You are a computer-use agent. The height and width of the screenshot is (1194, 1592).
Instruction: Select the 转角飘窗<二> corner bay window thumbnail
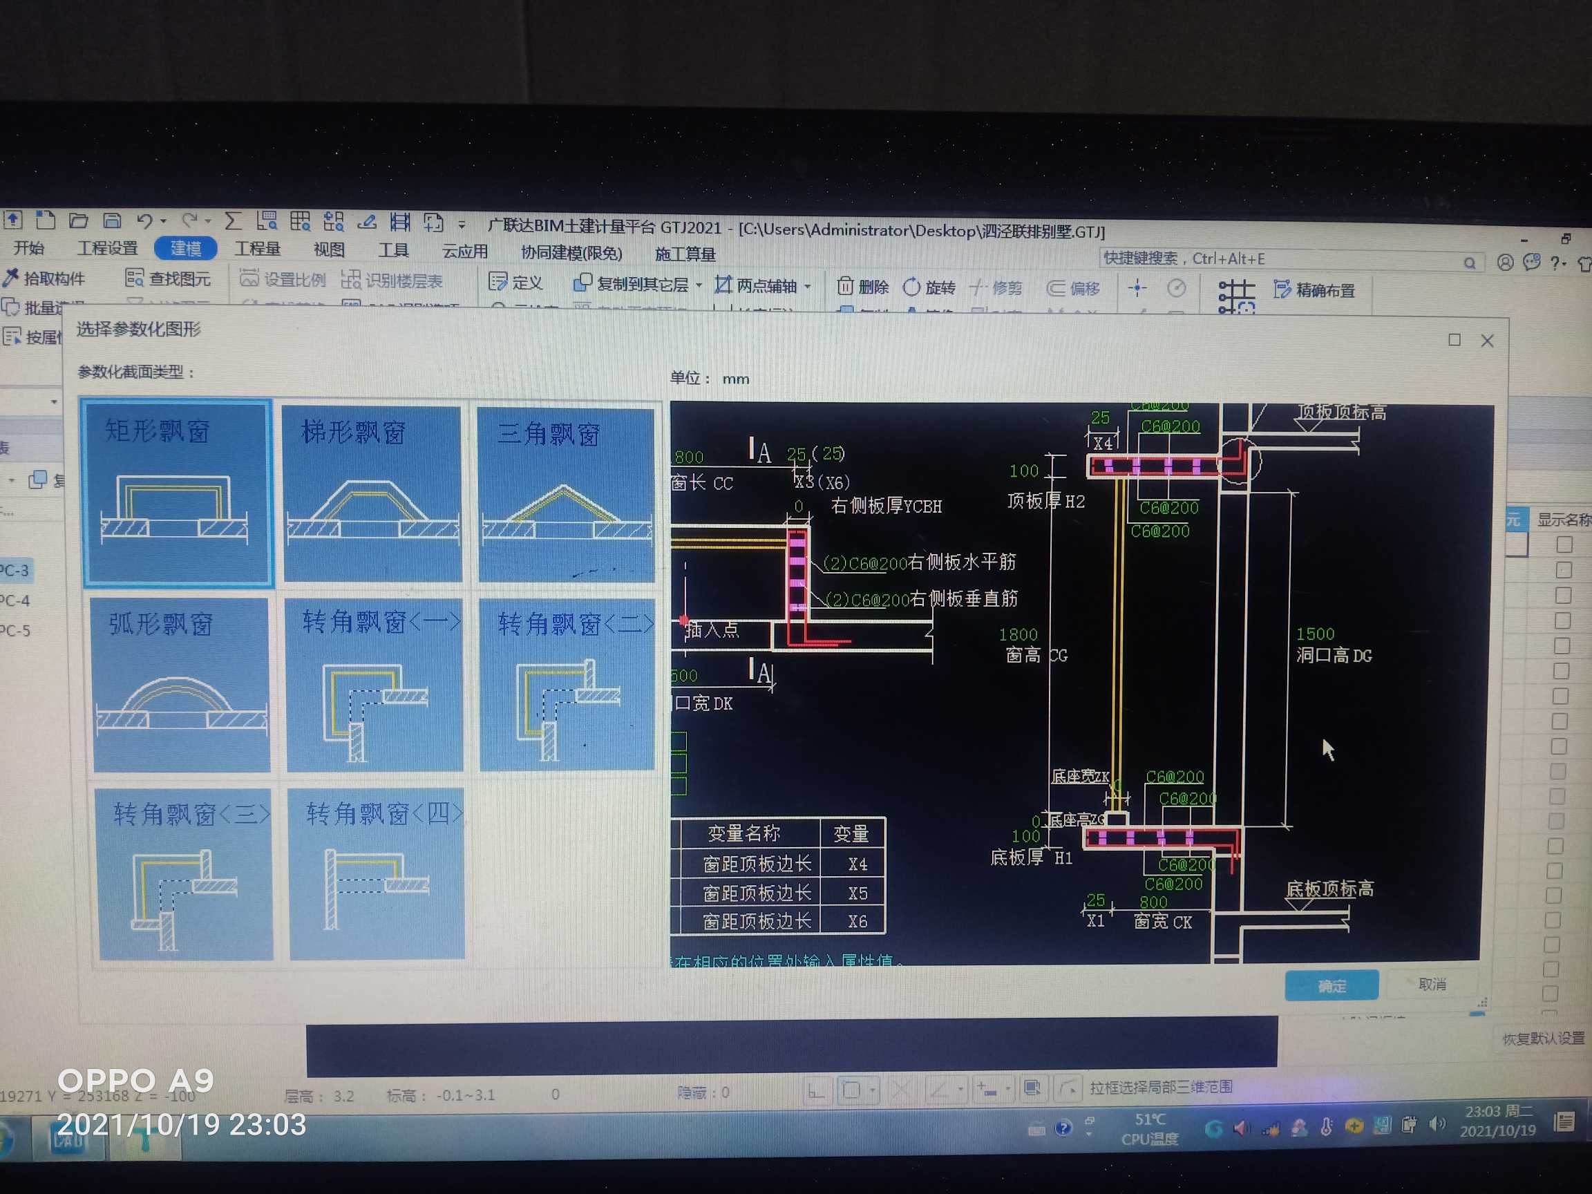pos(567,685)
